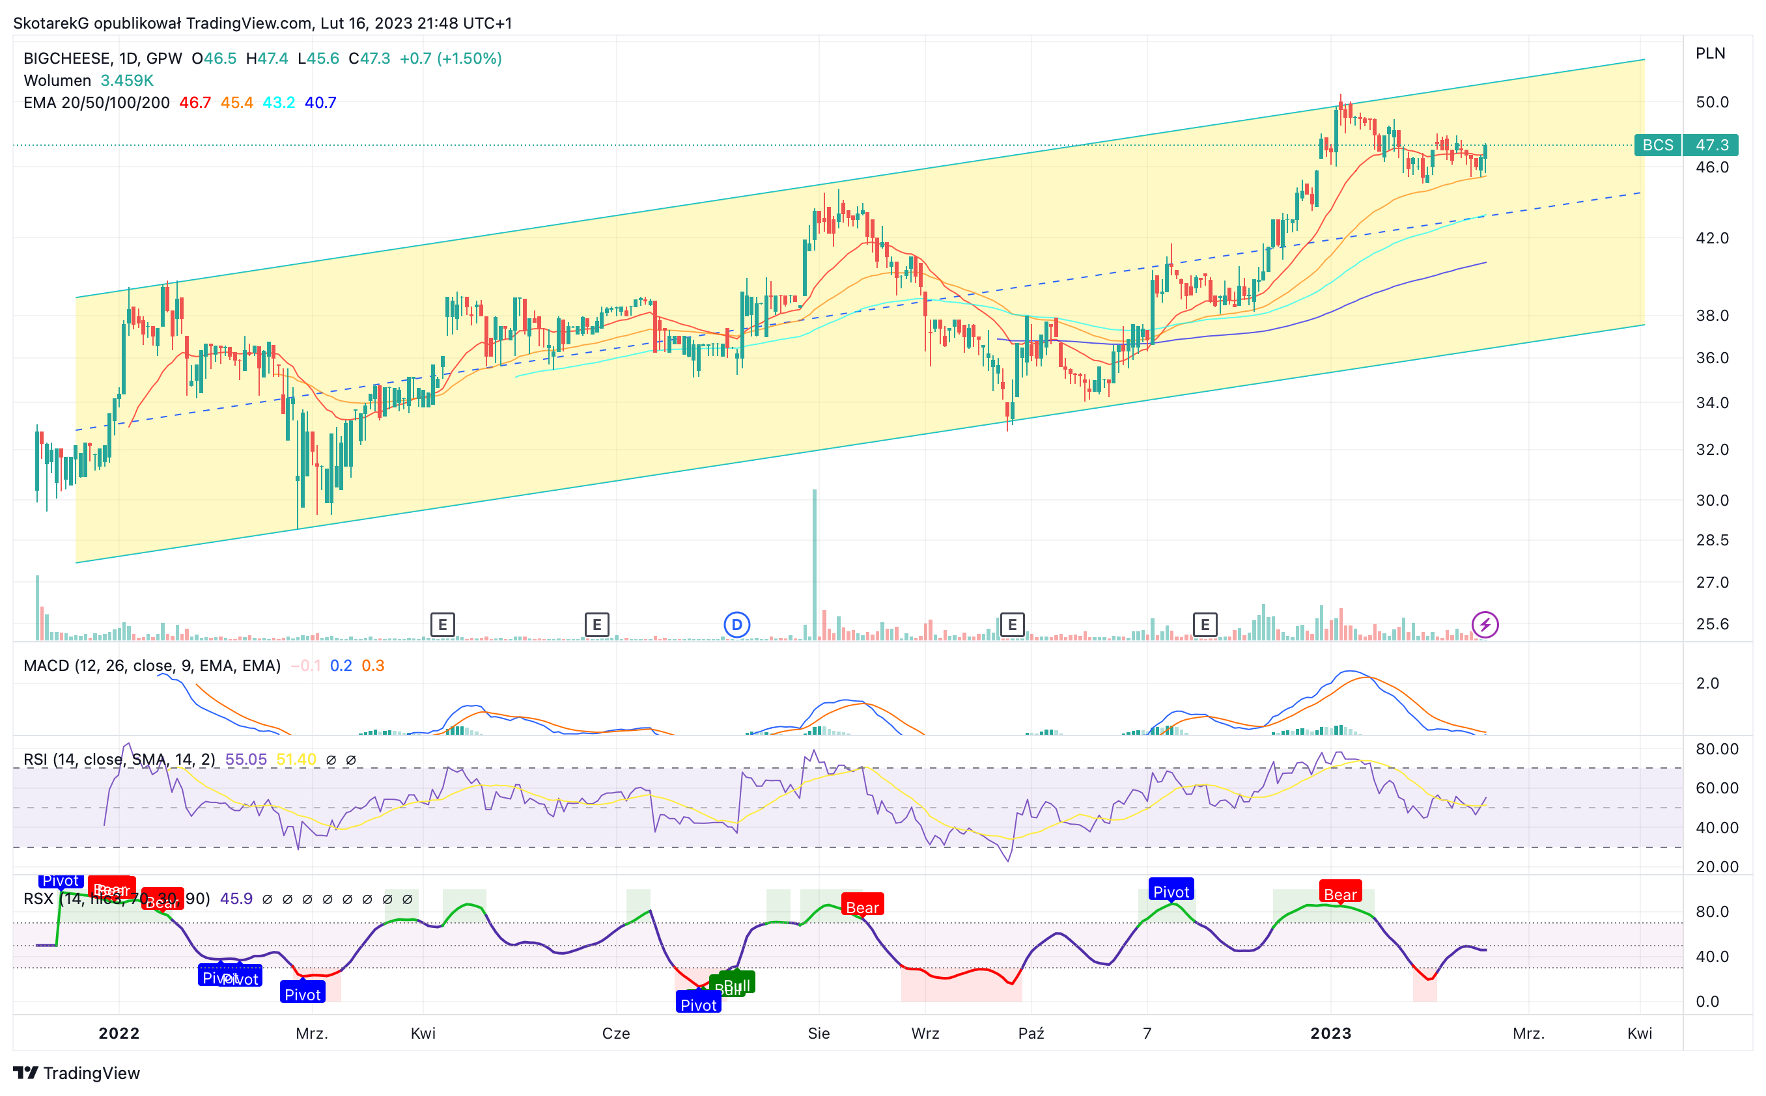
Task: Click the Wolumen indicator legend
Action: coord(57,81)
